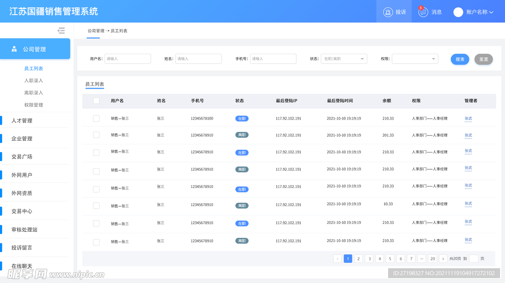Open 人才管理 in the sidebar
The width and height of the screenshot is (505, 283).
pos(22,121)
